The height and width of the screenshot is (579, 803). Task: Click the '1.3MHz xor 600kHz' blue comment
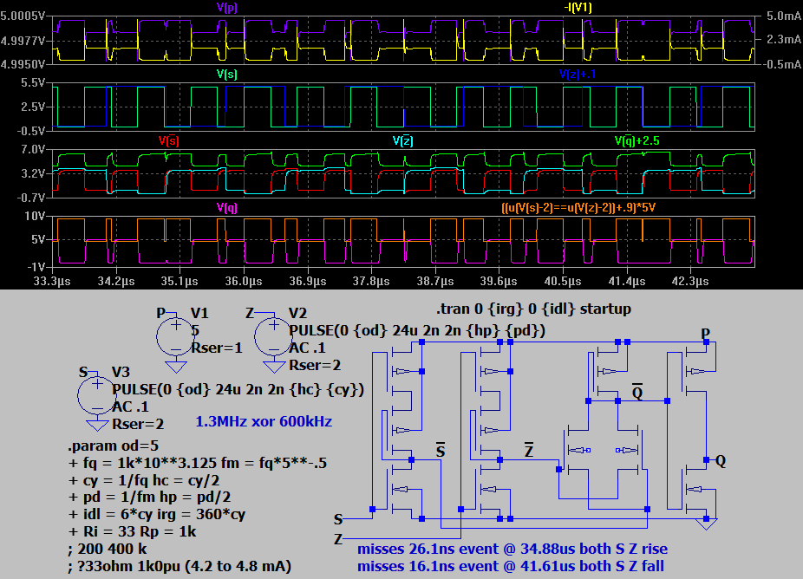264,422
